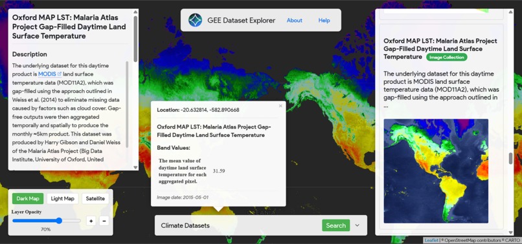Open the Leaflet attribution link
Image resolution: width=522 pixels, height=244 pixels.
431,240
